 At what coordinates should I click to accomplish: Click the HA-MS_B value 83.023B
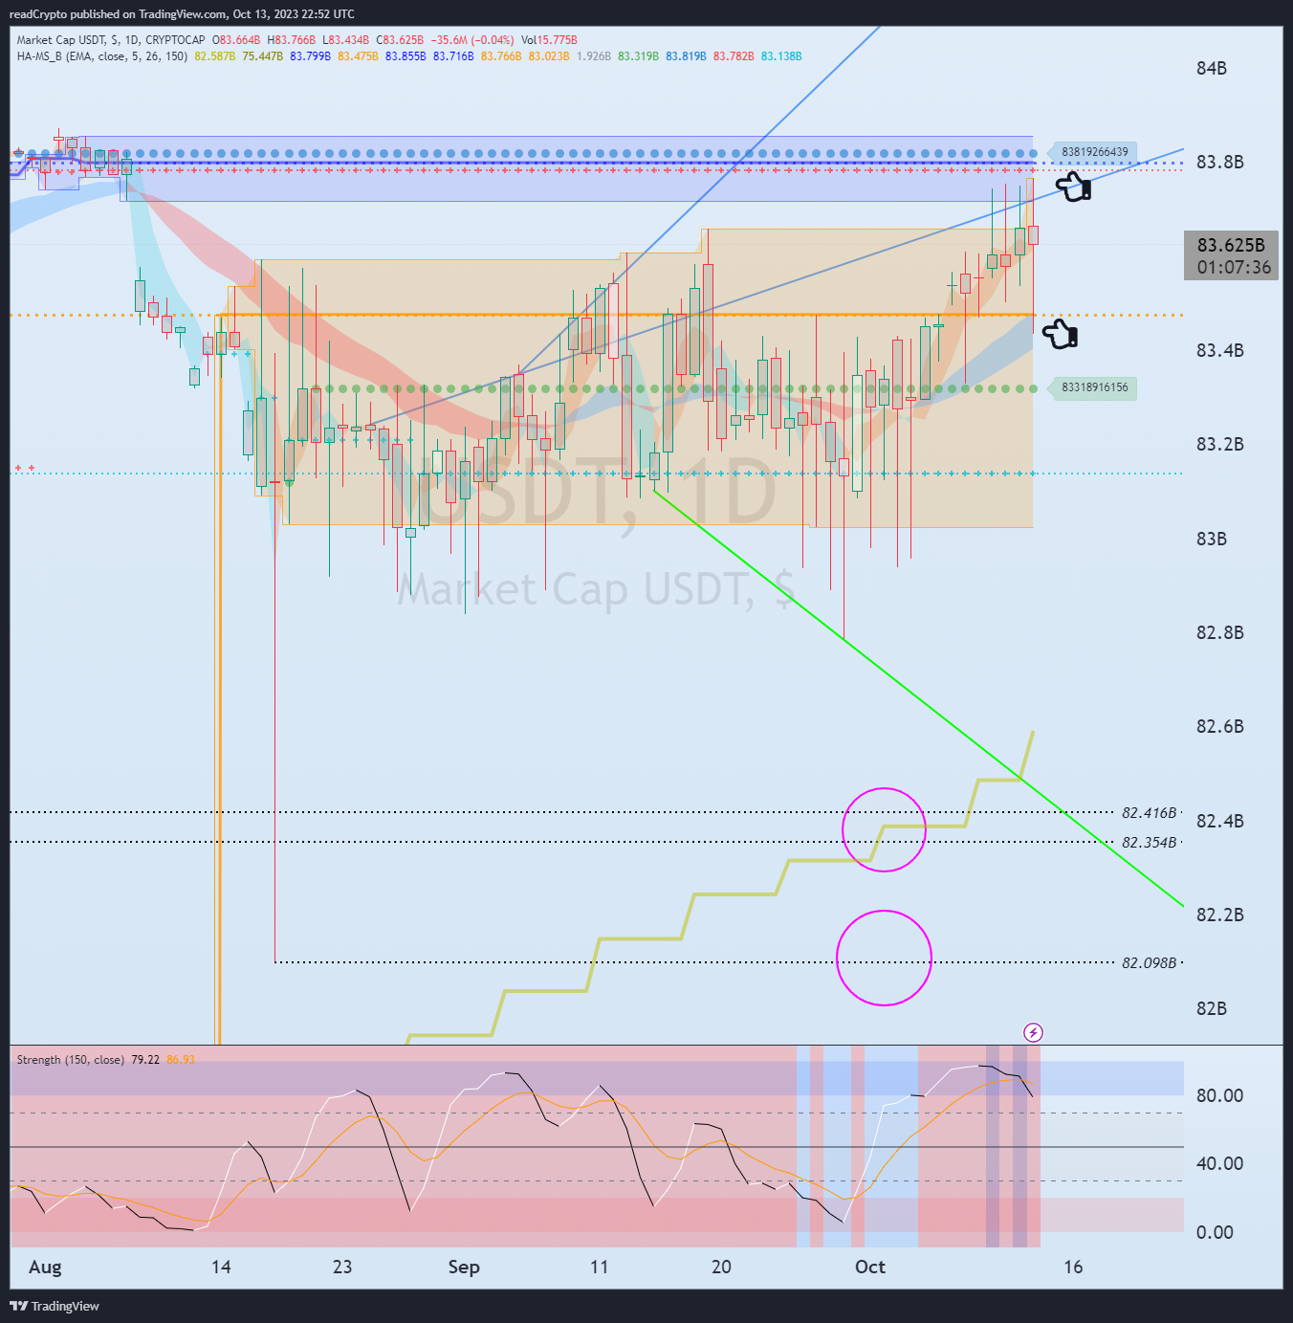(x=549, y=56)
